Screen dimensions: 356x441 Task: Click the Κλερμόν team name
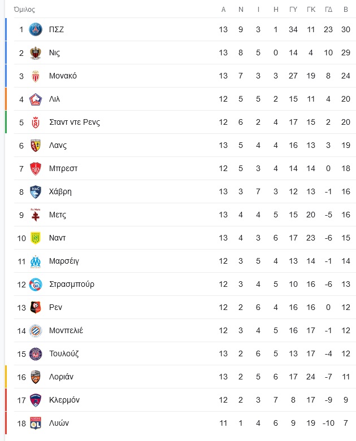pos(64,400)
